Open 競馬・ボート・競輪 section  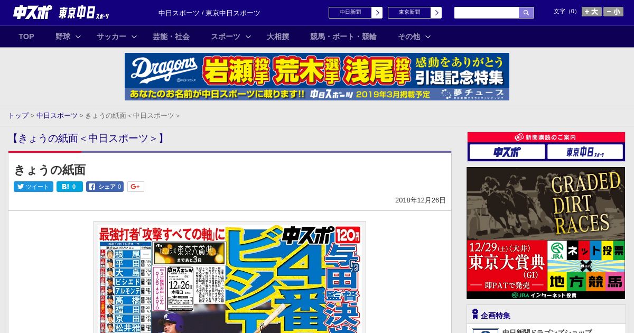coord(343,36)
